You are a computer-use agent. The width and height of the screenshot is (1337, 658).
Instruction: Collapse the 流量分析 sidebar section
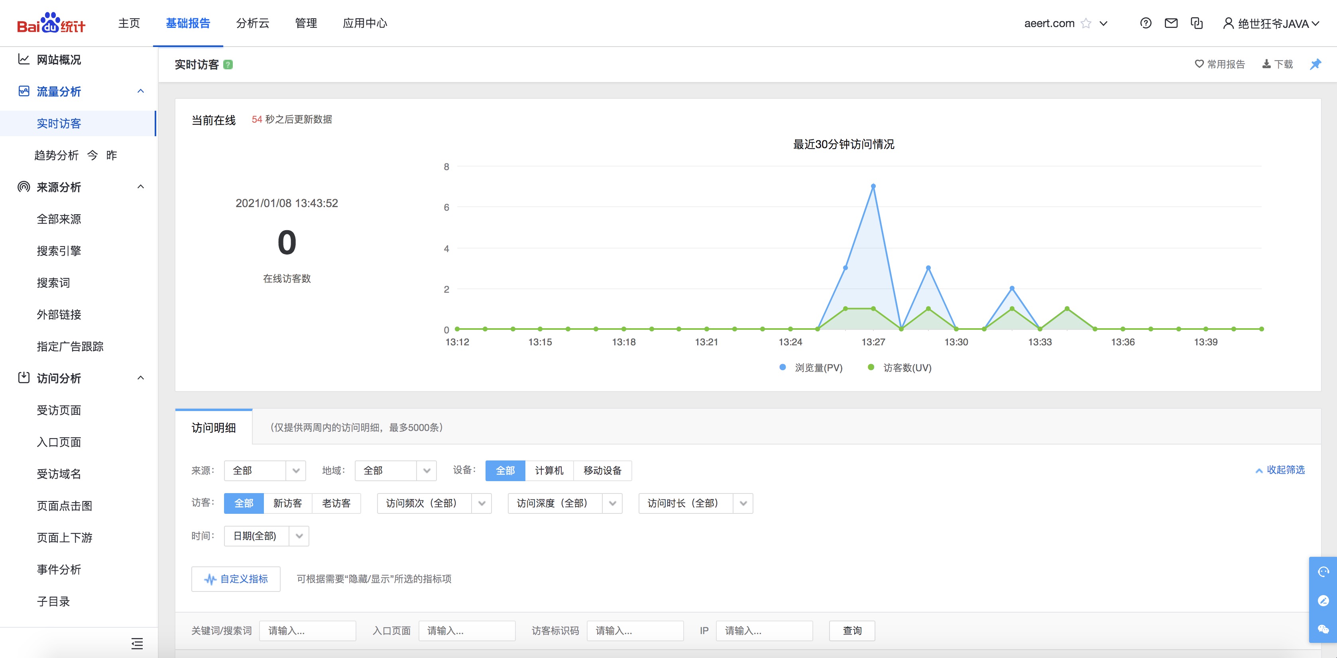pyautogui.click(x=140, y=92)
